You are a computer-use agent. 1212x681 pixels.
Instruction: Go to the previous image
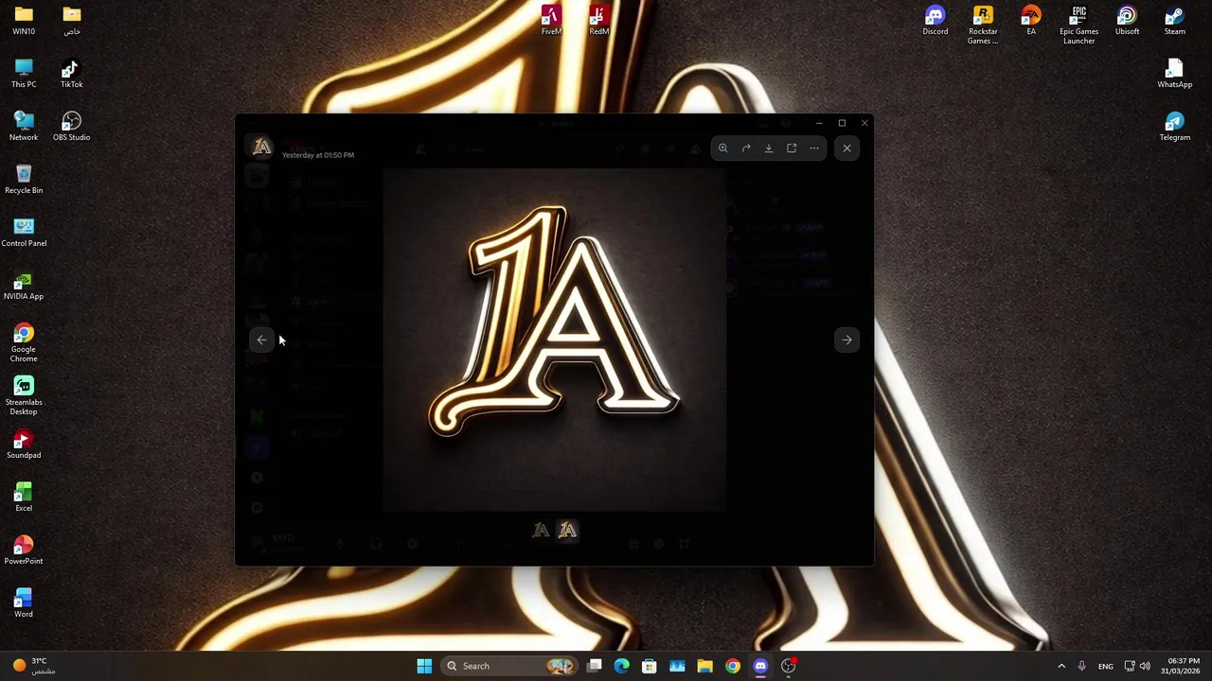click(261, 340)
